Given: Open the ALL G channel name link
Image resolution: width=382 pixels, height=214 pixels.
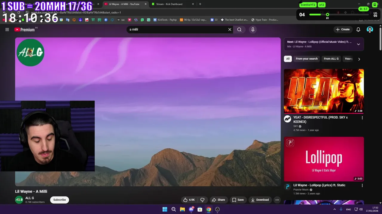Looking at the screenshot, I should pos(30,198).
